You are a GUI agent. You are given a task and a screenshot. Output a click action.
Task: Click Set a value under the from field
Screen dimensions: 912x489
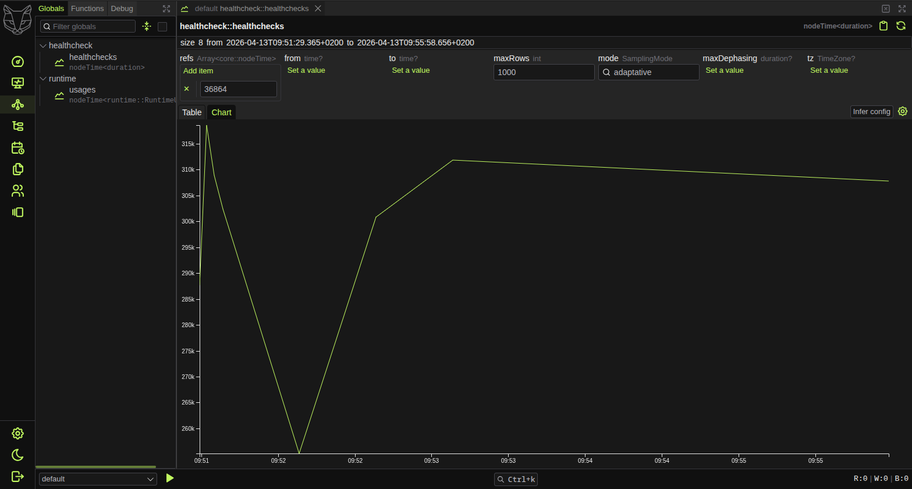point(306,70)
